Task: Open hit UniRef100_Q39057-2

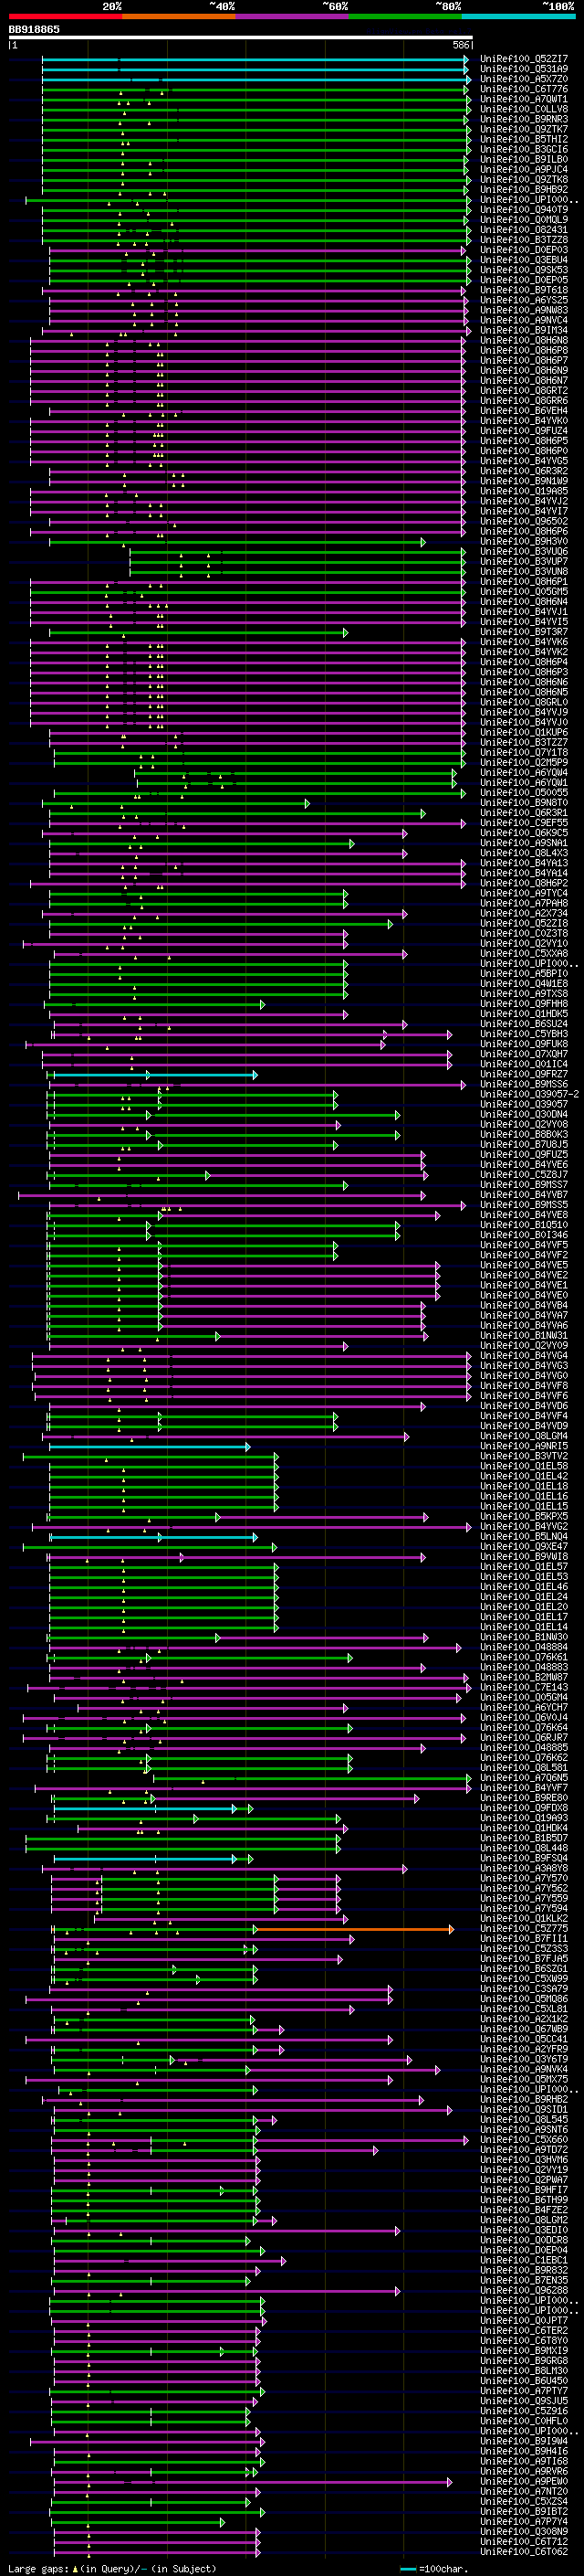Action: pyautogui.click(x=528, y=1094)
